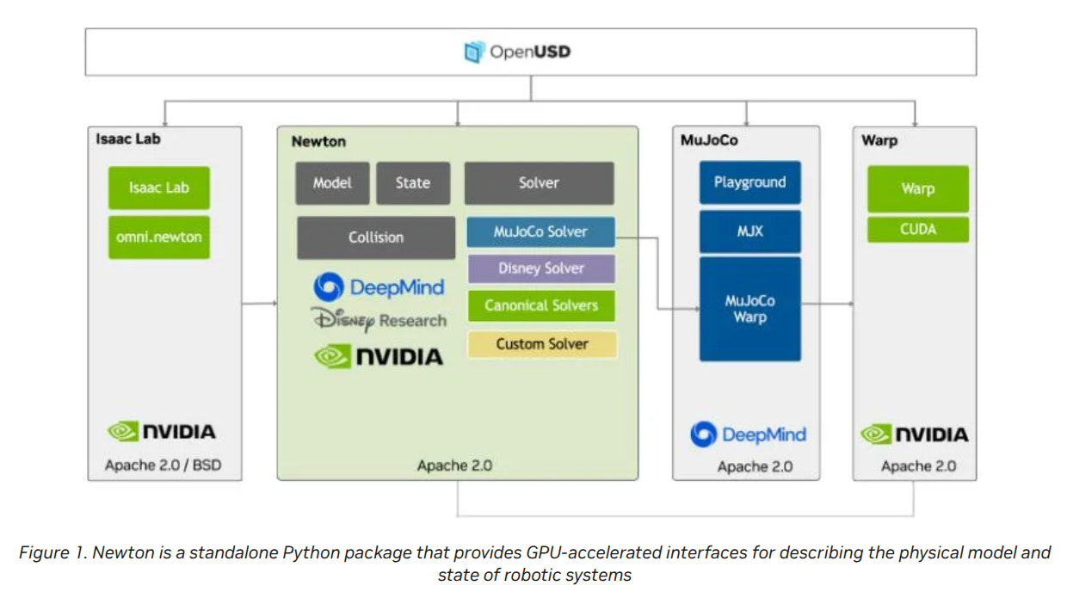Viewport: 1067px width, 598px height.
Task: Click the gray State block
Action: click(x=412, y=183)
